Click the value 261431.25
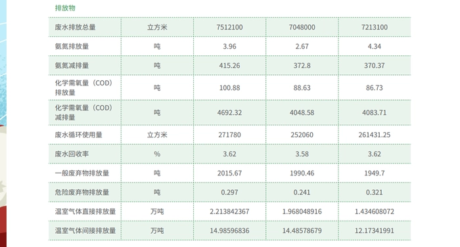The width and height of the screenshot is (460, 247). [x=375, y=135]
